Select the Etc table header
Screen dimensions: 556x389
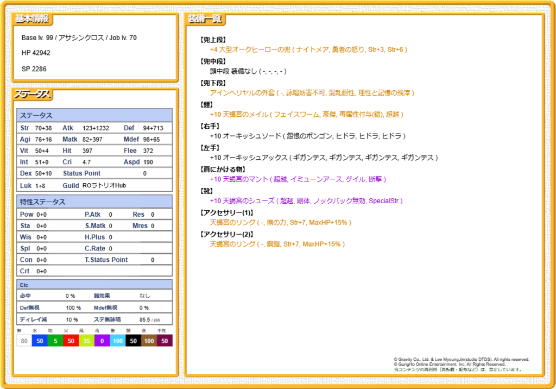94,285
